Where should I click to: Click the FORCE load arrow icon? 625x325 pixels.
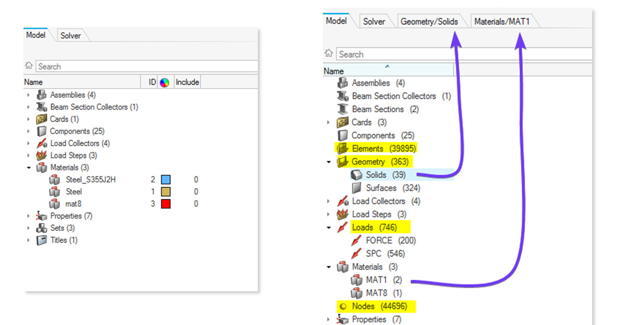[x=357, y=240]
